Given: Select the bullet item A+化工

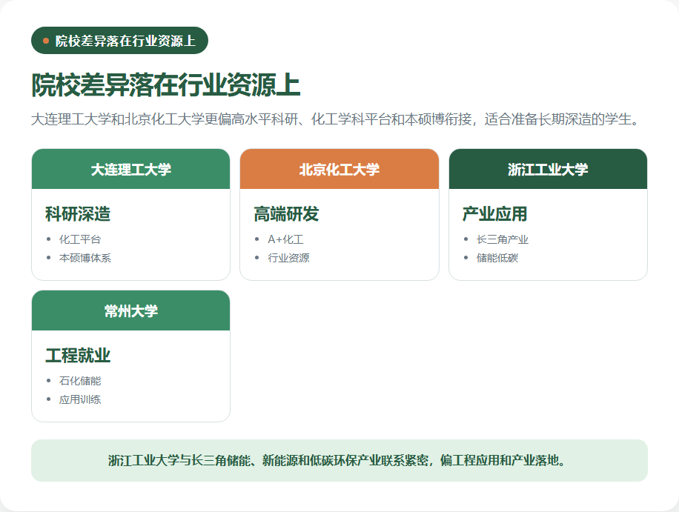Looking at the screenshot, I should [286, 239].
